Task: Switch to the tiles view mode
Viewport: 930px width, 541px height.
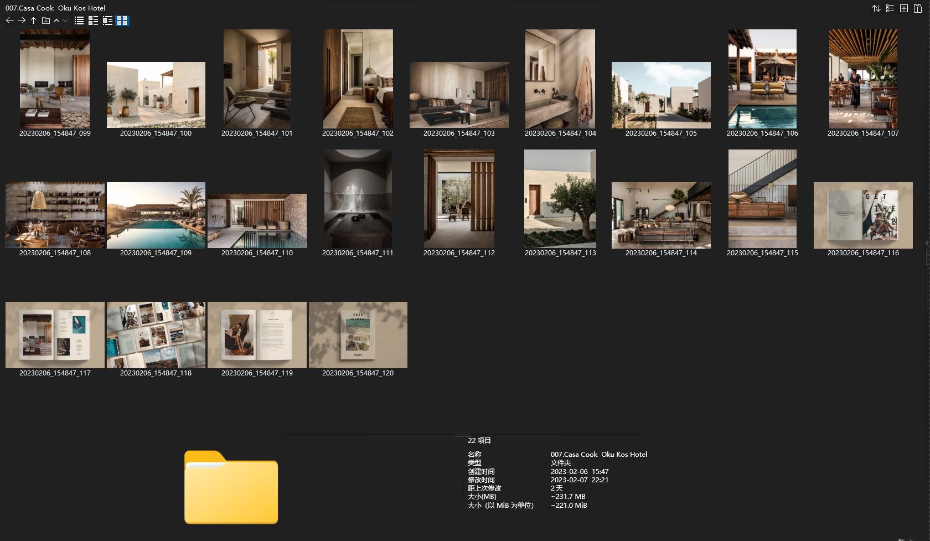Action: 107,20
